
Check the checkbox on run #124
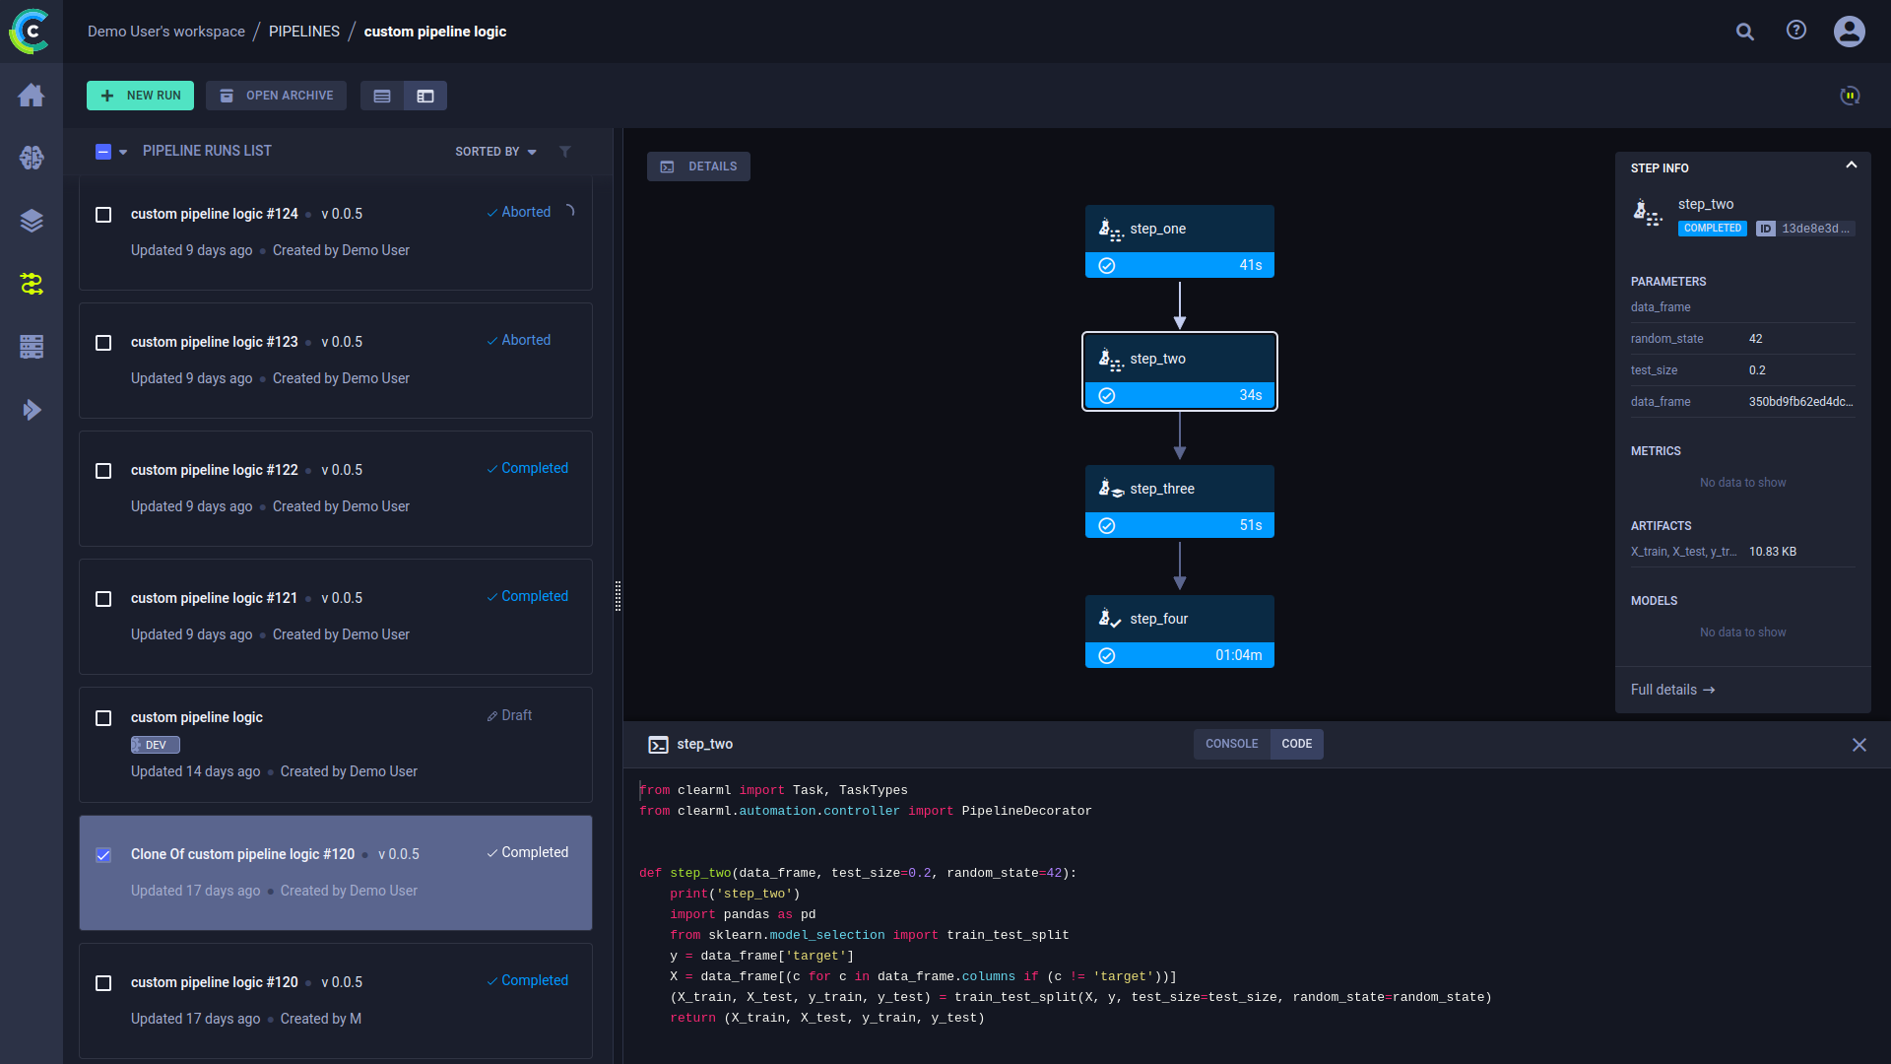click(103, 215)
